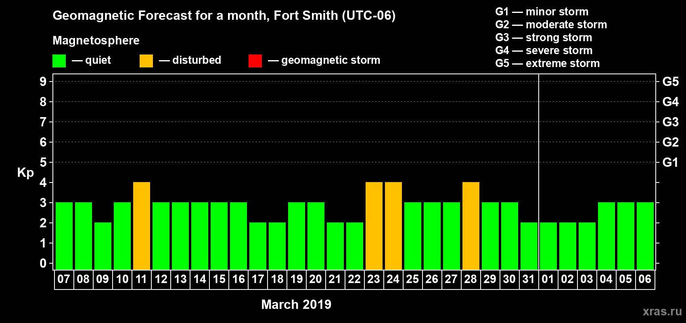The height and width of the screenshot is (323, 686).
Task: Click the 'Magnetosphere' heading
Action: [96, 40]
